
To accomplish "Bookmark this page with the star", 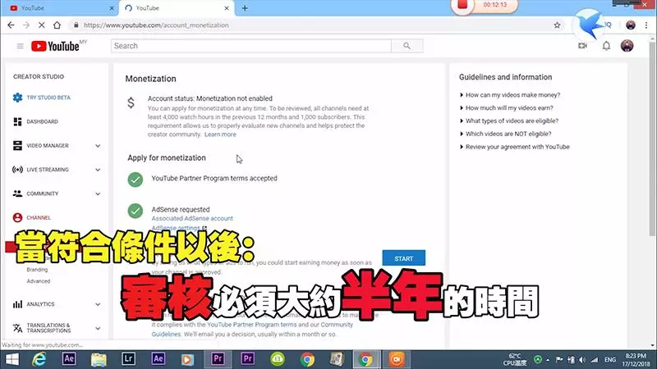I will (x=558, y=25).
